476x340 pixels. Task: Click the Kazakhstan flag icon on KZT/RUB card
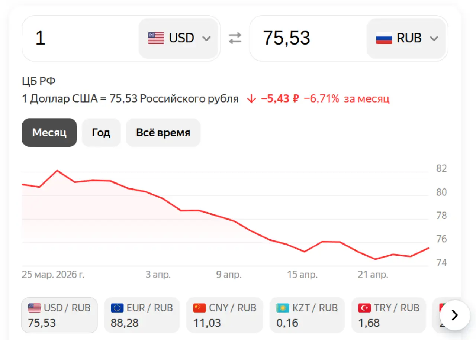click(283, 308)
